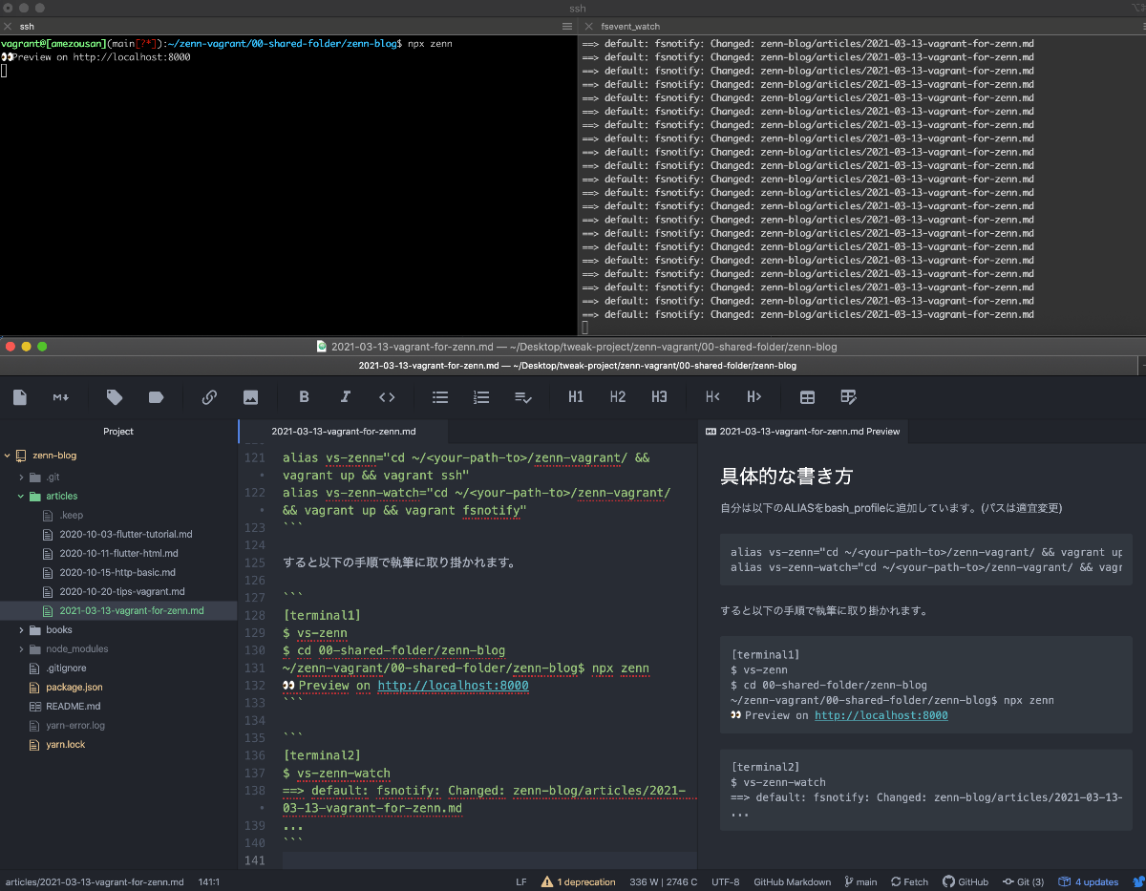The height and width of the screenshot is (891, 1146).
Task: Expand the .git folder
Action: tap(21, 477)
